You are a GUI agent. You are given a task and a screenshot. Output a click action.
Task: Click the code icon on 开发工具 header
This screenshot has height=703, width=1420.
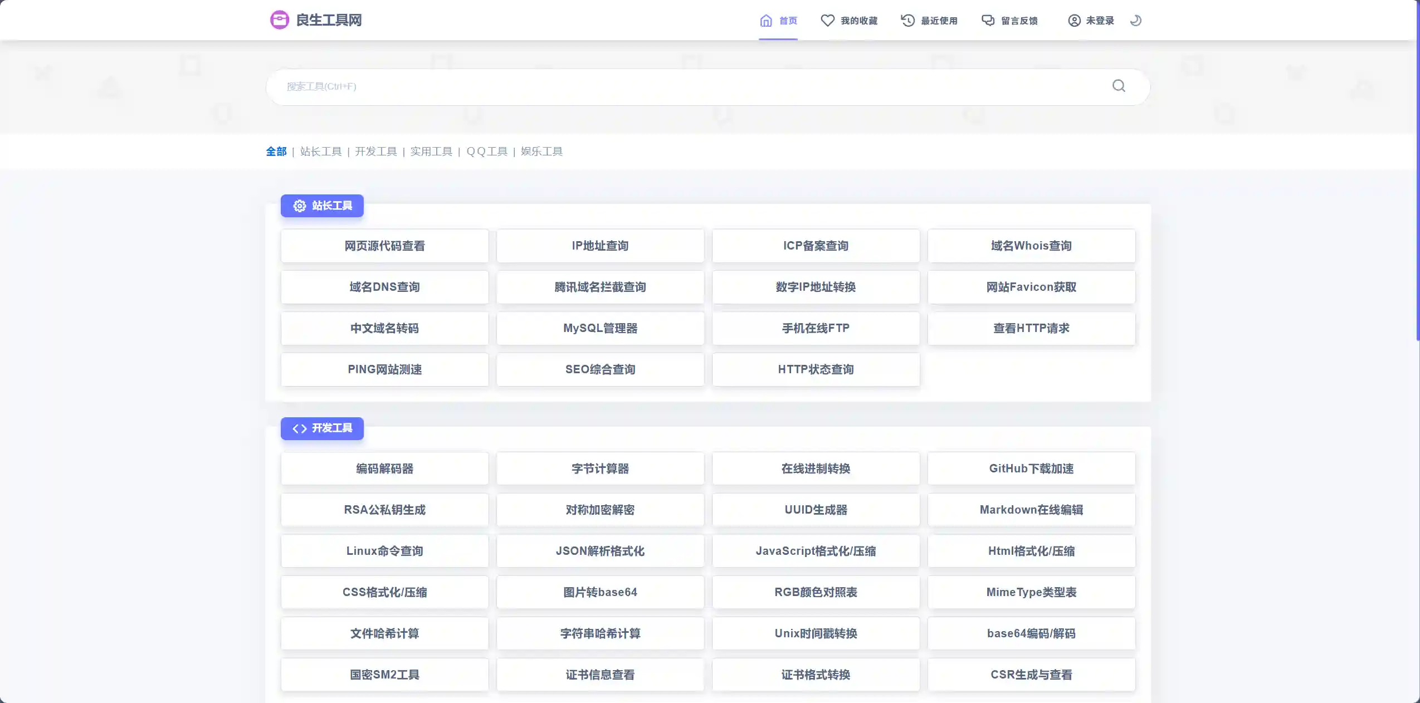(299, 428)
